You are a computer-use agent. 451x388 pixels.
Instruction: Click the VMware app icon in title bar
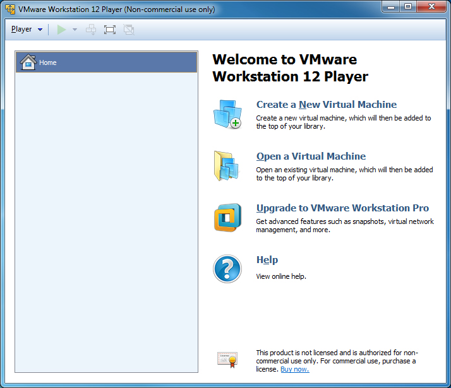(10, 9)
